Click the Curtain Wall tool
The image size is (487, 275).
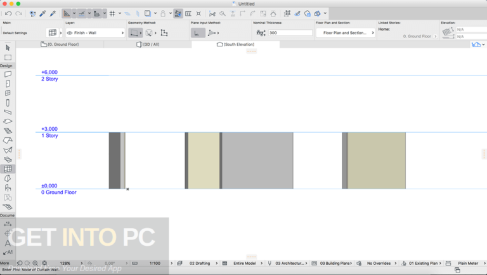pyautogui.click(x=8, y=169)
